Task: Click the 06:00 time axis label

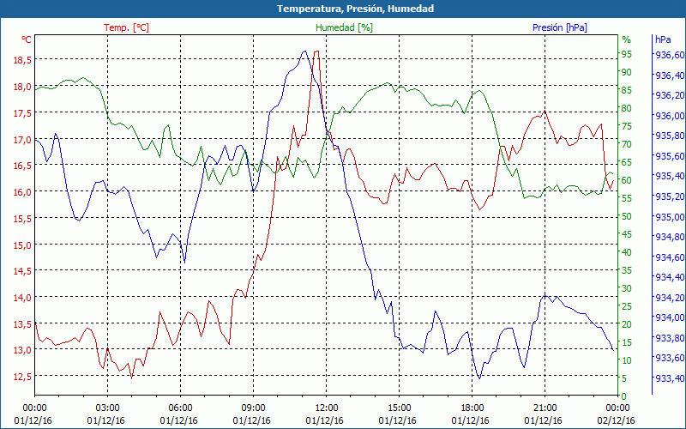Action: pos(180,408)
